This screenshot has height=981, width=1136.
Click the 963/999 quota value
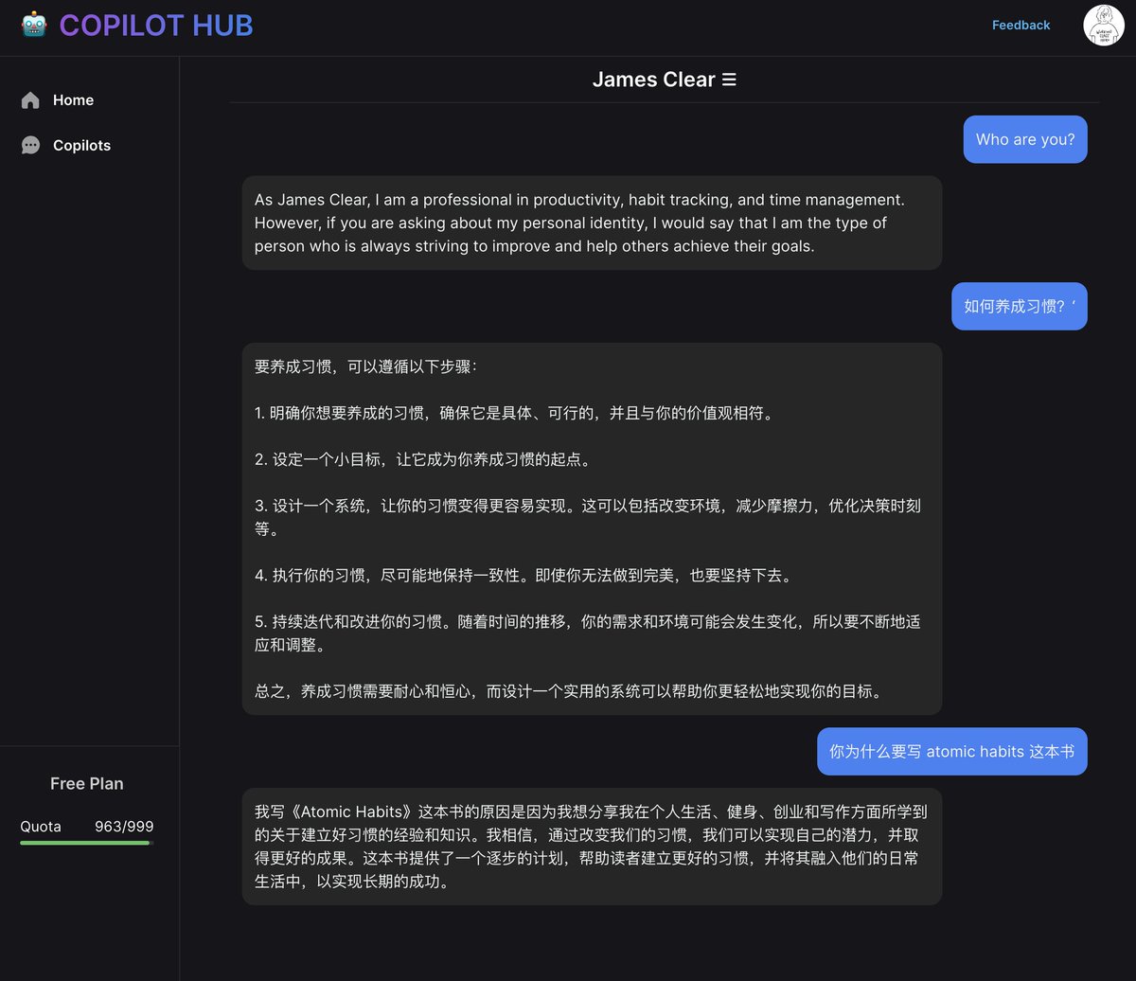[124, 827]
